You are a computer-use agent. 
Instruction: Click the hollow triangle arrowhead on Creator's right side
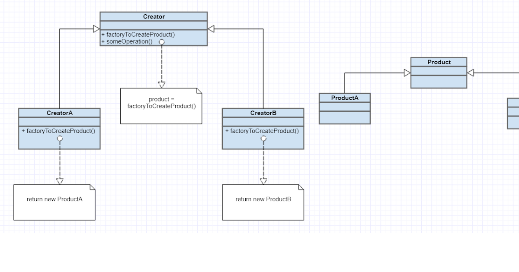pyautogui.click(x=211, y=29)
